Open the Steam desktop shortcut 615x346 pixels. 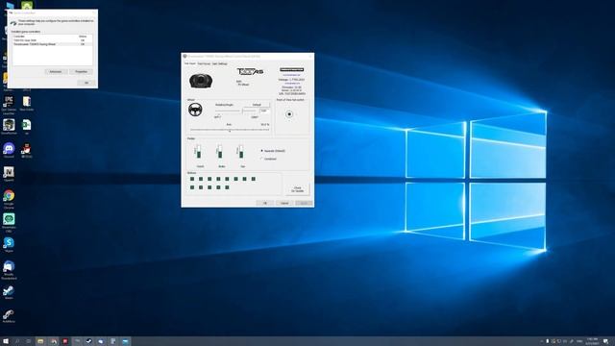pos(9,291)
